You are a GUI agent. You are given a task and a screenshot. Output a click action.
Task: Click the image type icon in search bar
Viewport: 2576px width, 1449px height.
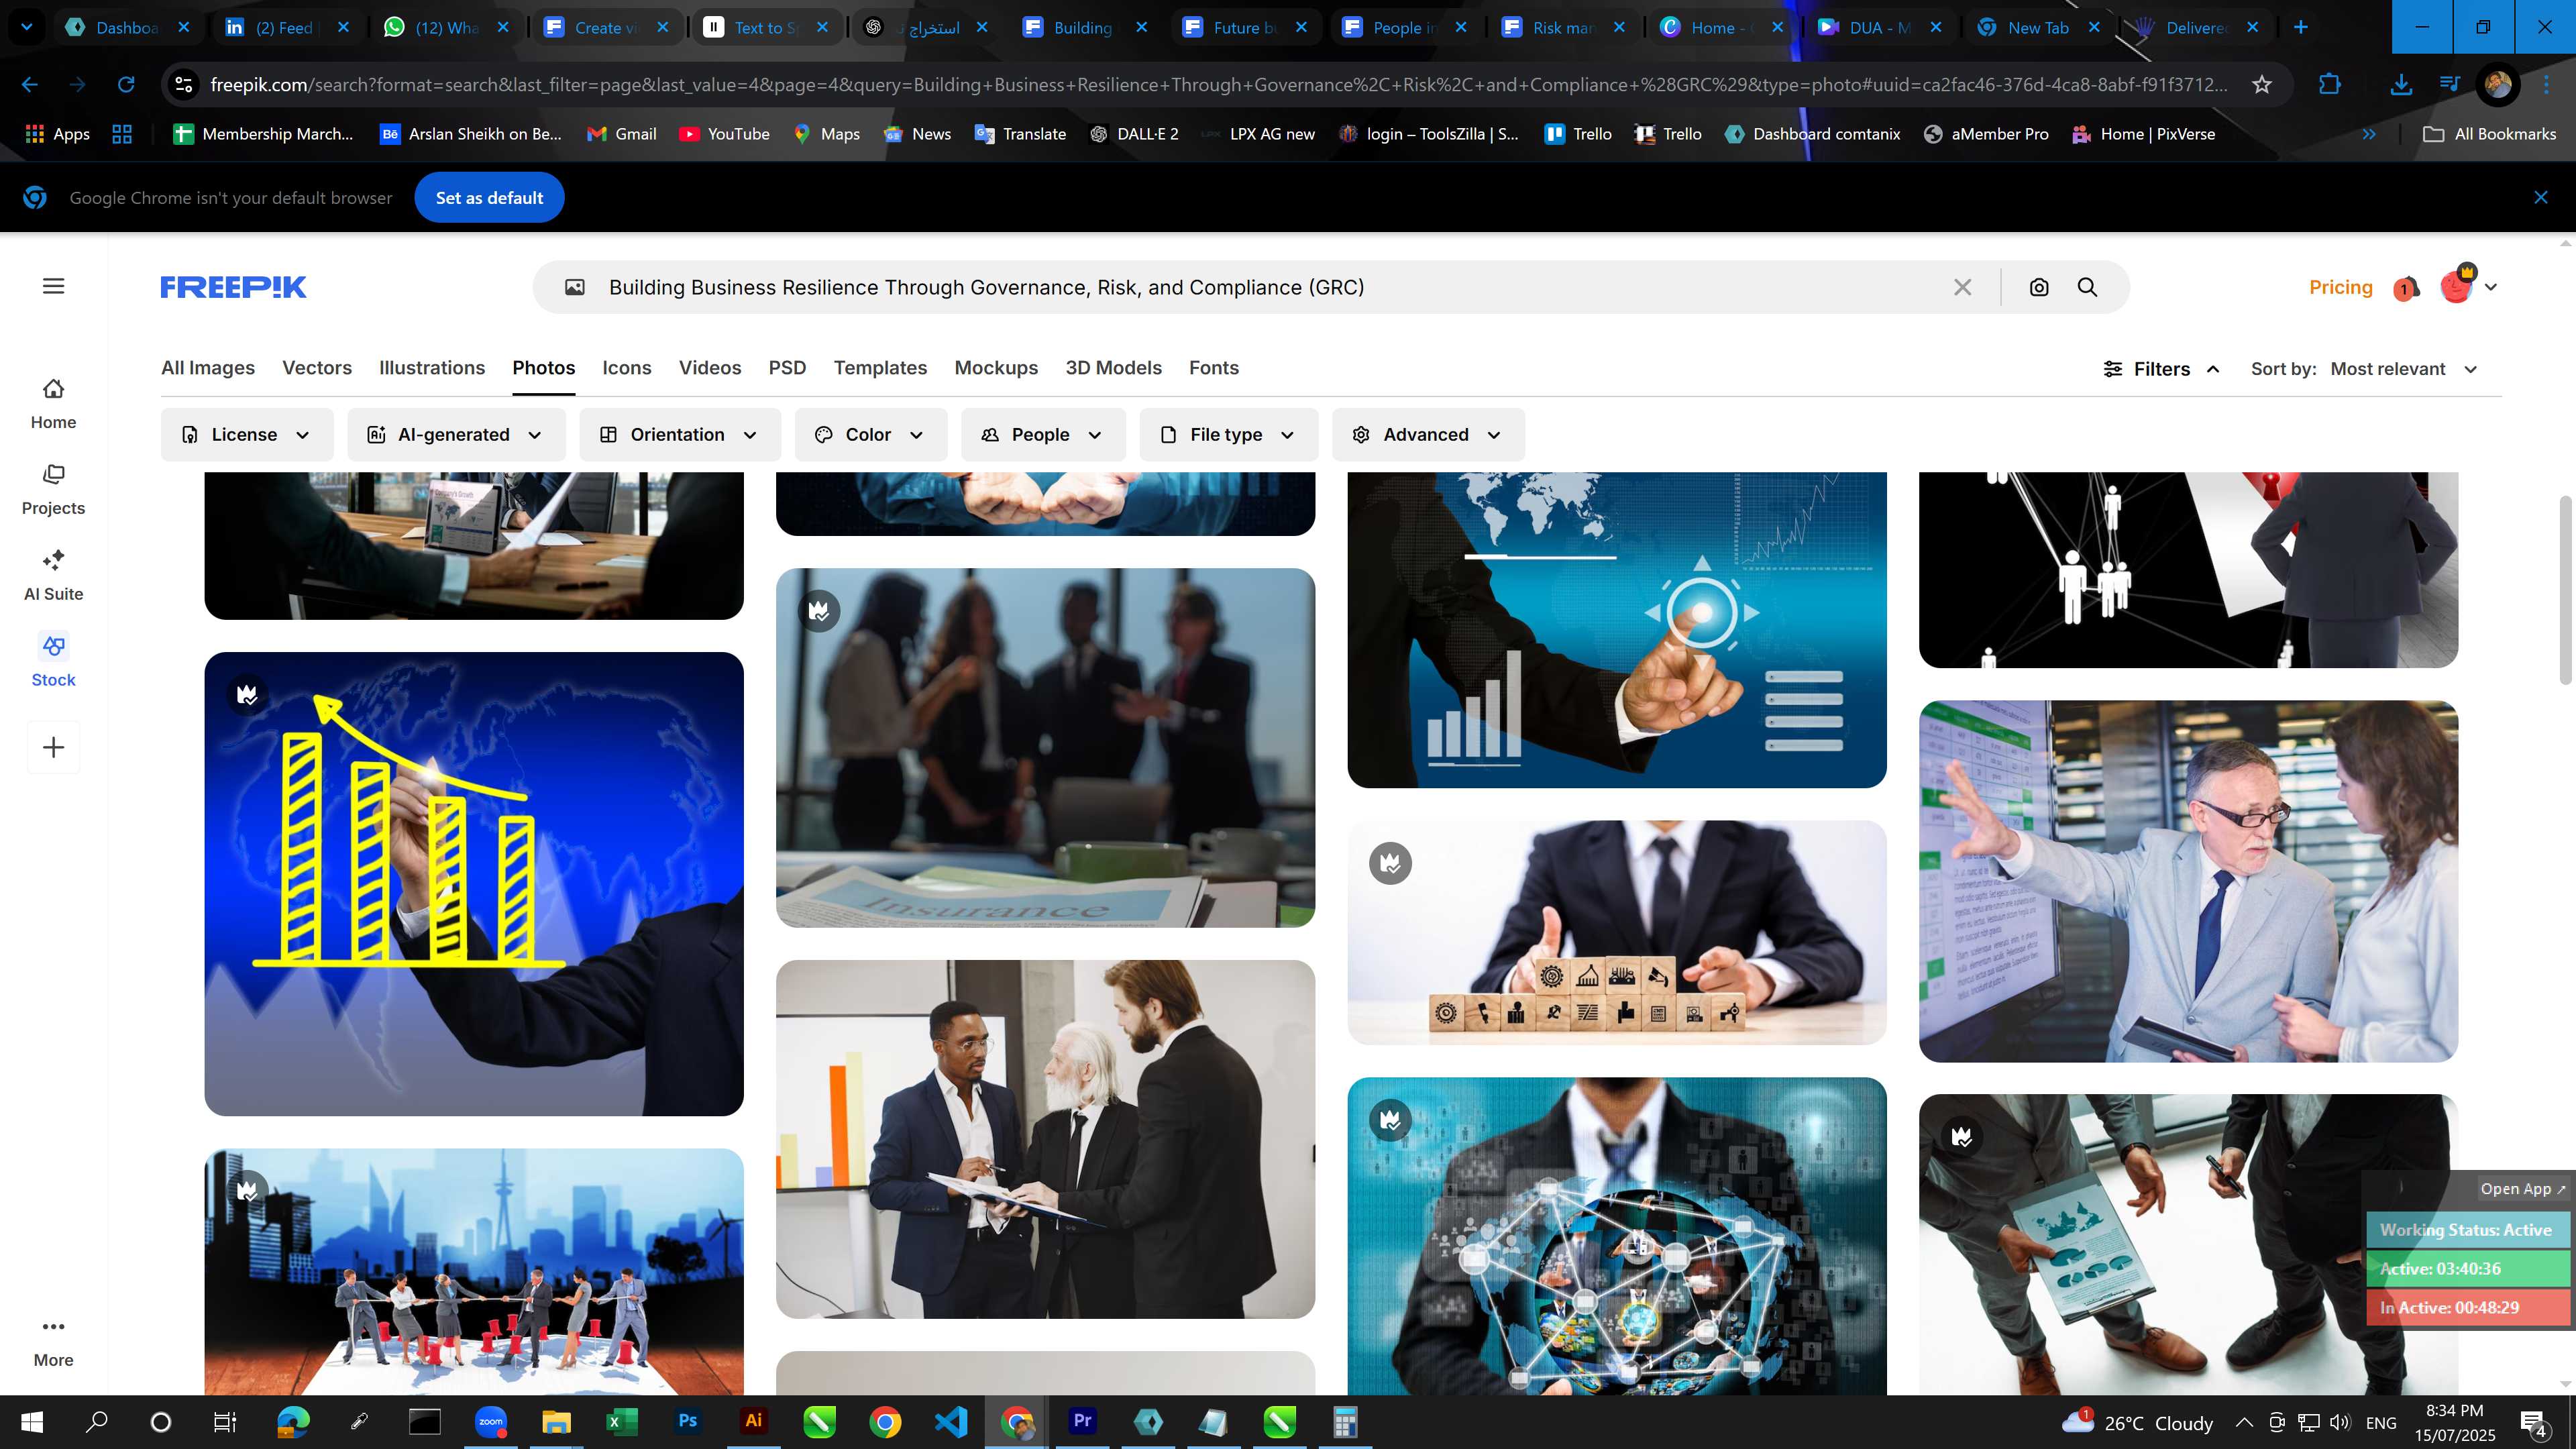575,288
